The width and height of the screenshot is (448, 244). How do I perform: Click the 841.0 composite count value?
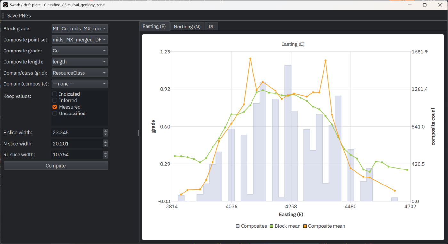click(418, 127)
